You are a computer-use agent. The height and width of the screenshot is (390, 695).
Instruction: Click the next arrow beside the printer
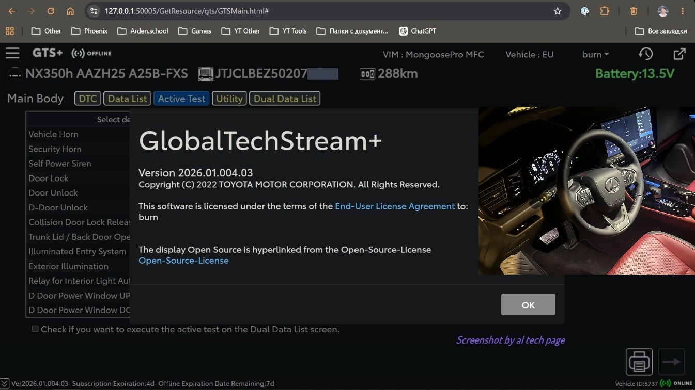pyautogui.click(x=672, y=362)
